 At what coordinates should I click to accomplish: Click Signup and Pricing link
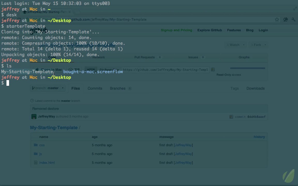(176, 30)
